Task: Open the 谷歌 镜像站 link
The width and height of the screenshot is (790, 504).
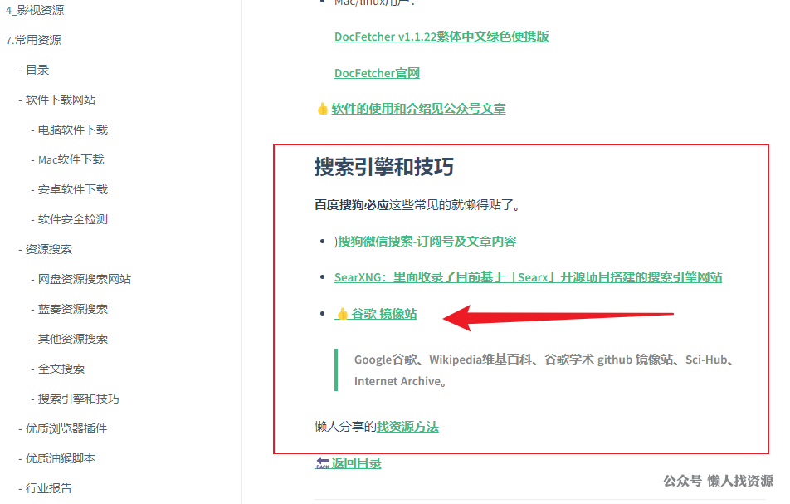Action: [x=383, y=314]
